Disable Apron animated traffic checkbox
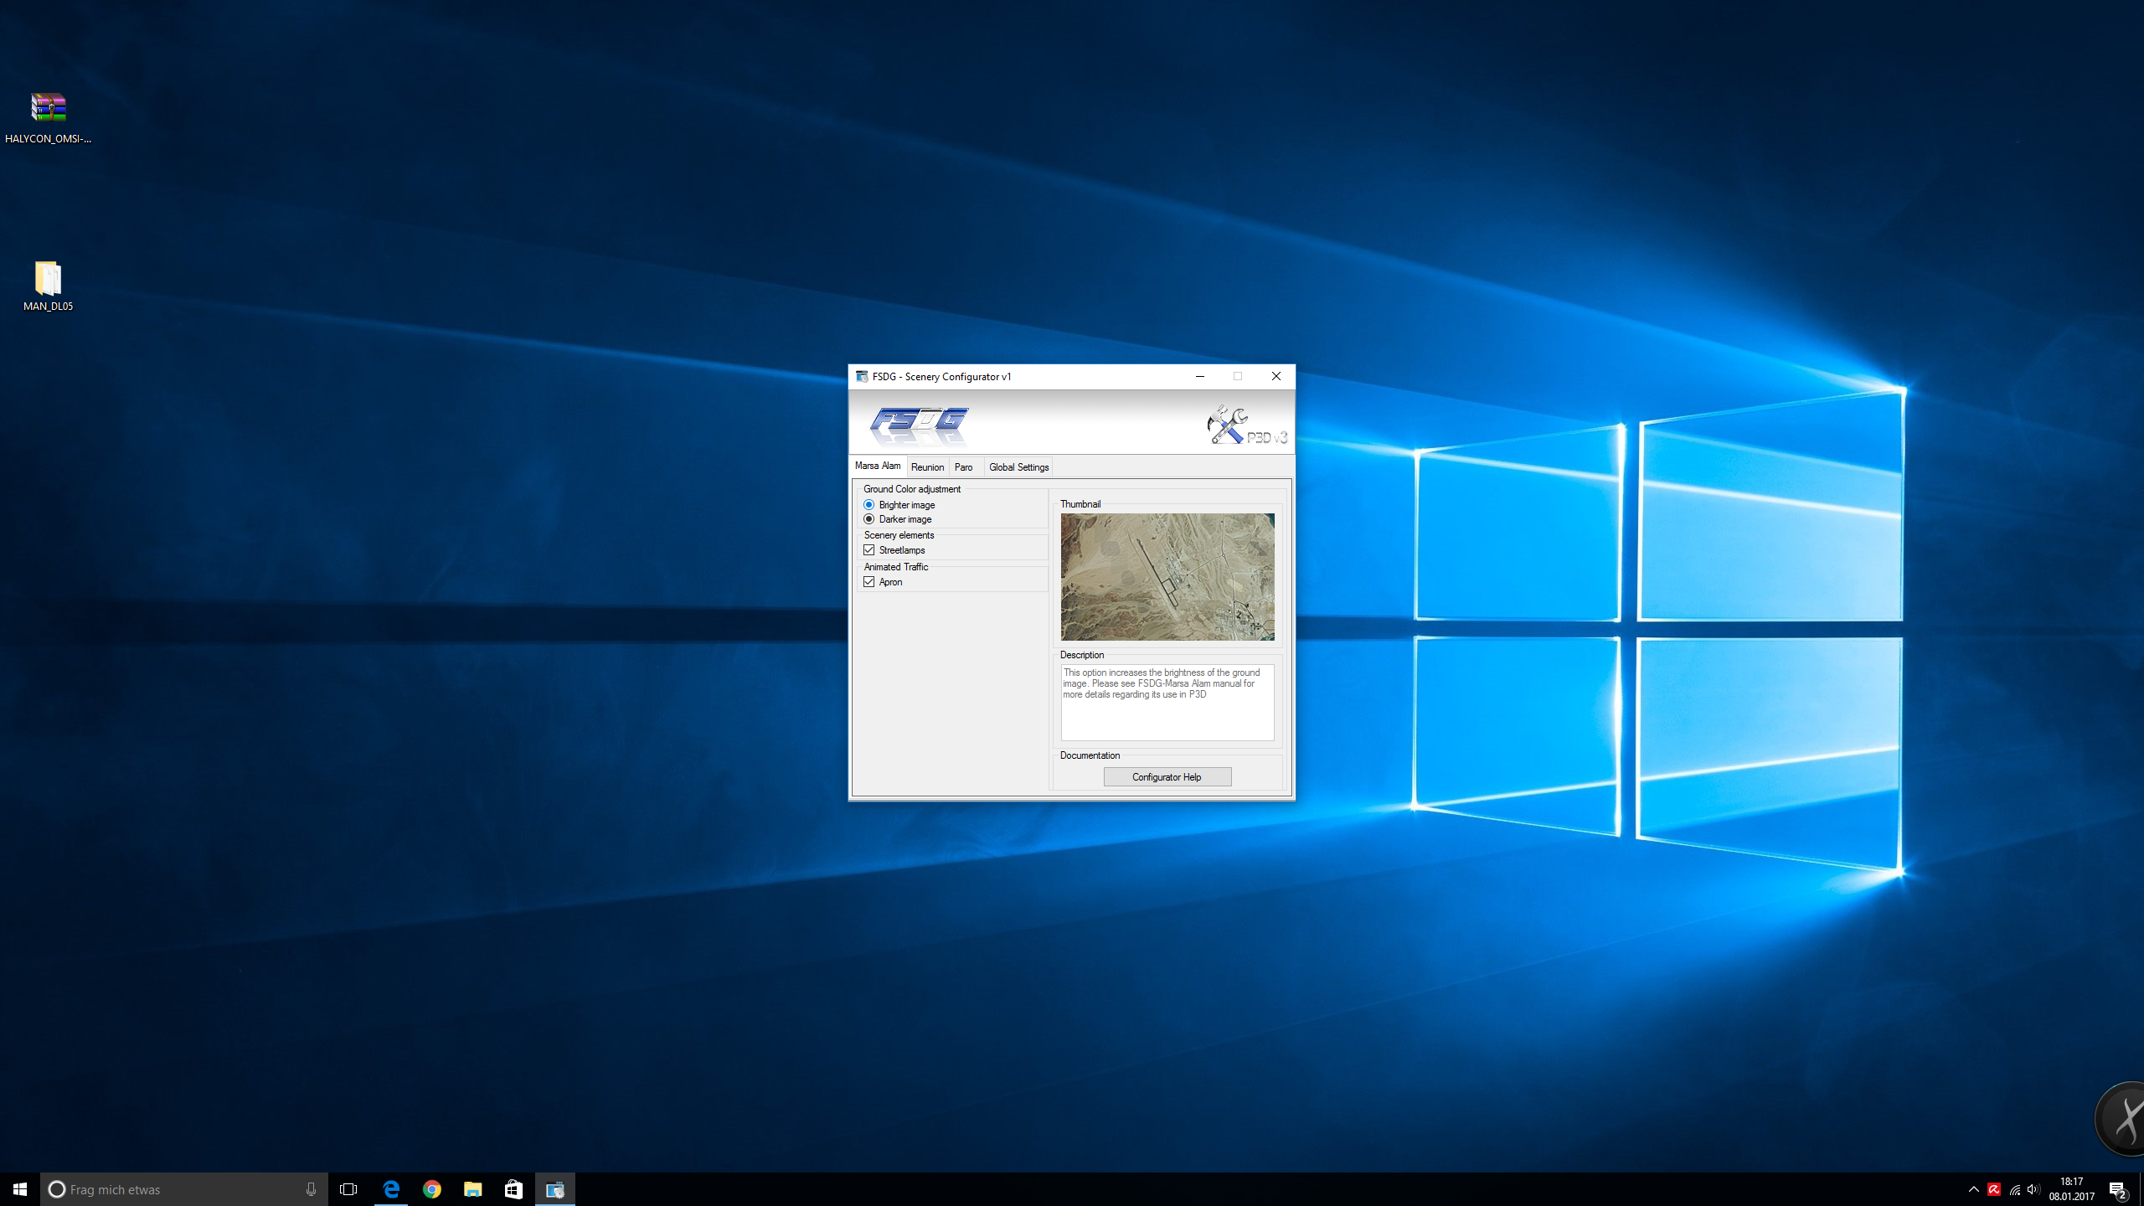This screenshot has height=1206, width=2144. click(869, 582)
